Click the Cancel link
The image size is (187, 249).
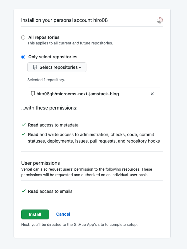[x=63, y=214]
